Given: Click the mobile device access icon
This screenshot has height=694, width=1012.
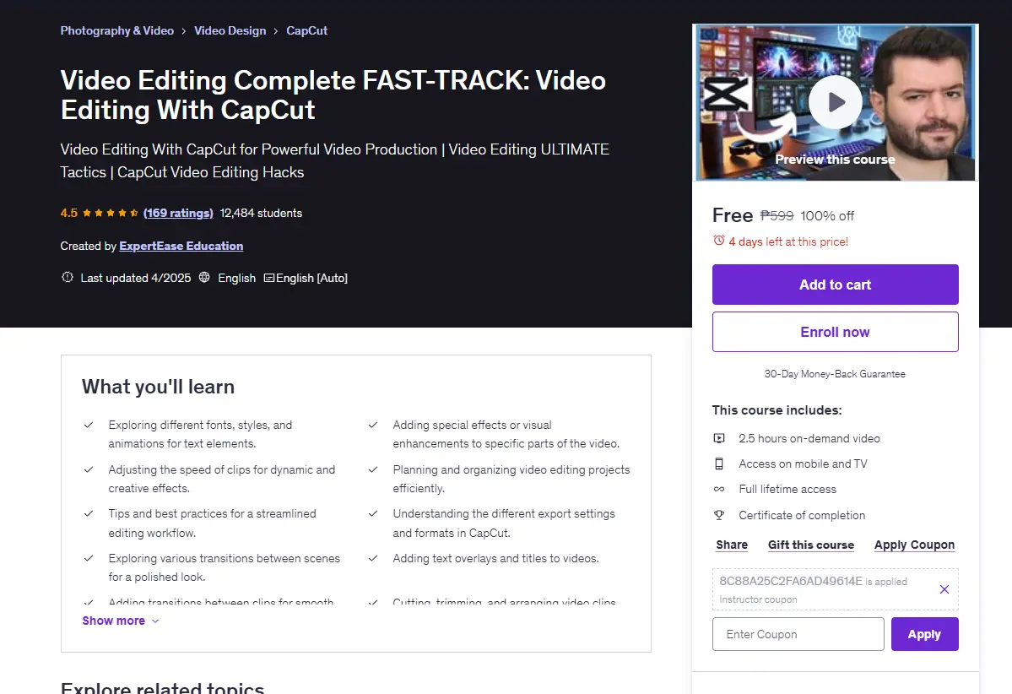Looking at the screenshot, I should [x=719, y=464].
